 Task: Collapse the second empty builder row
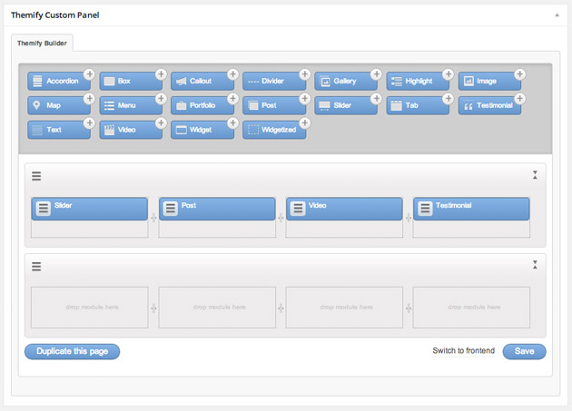535,265
